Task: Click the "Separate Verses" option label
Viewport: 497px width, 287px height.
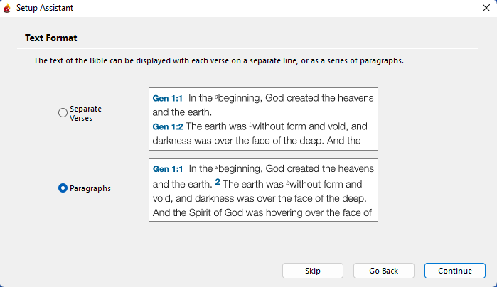Action: coord(85,113)
